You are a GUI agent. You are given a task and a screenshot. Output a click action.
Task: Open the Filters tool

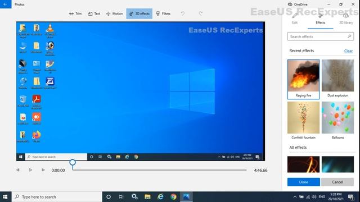pyautogui.click(x=163, y=13)
